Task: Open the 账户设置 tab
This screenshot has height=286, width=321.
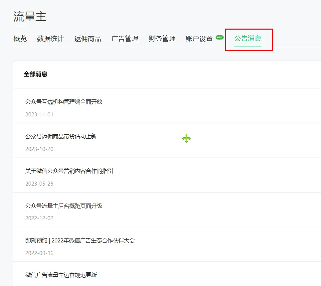Action: click(x=199, y=38)
